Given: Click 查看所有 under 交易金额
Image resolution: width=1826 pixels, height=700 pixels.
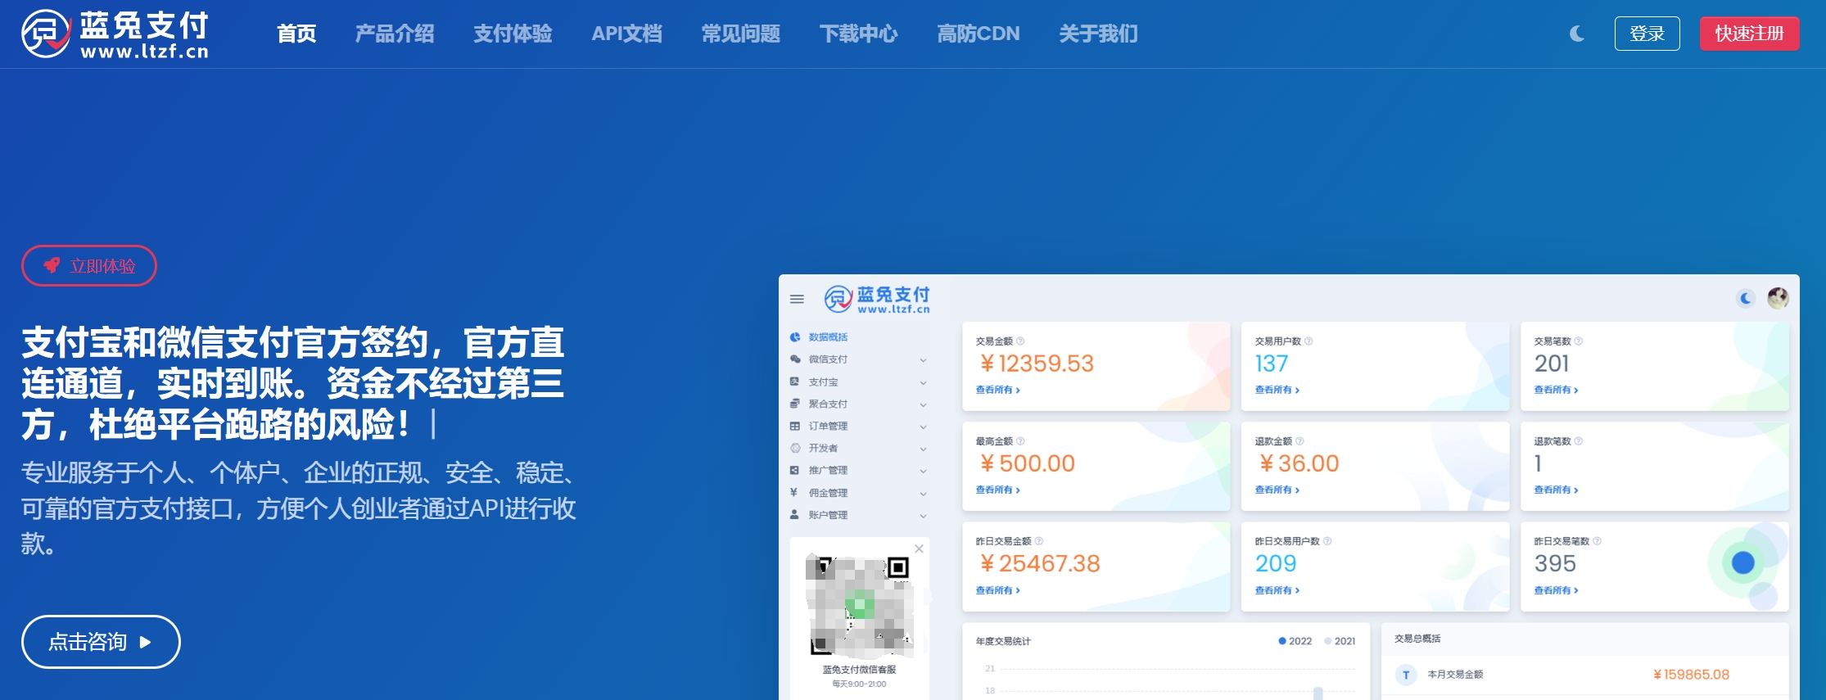Looking at the screenshot, I should click(997, 390).
